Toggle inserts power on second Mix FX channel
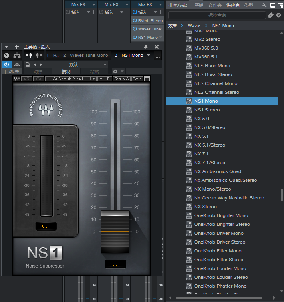 pos(101,12)
